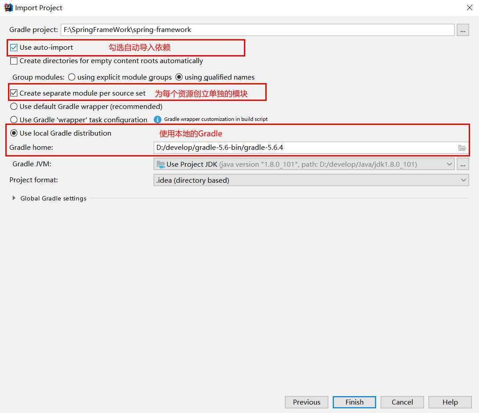Image resolution: width=479 pixels, height=413 pixels.
Task: Click the Gradle project label
Action: (x=33, y=30)
